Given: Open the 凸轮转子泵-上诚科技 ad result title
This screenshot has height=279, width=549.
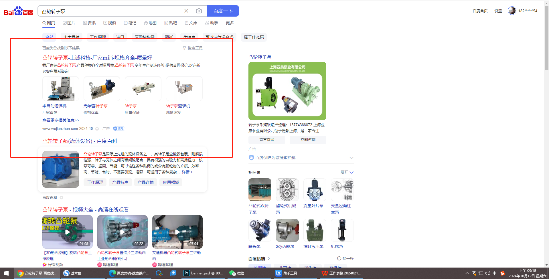Looking at the screenshot, I should pos(97,58).
